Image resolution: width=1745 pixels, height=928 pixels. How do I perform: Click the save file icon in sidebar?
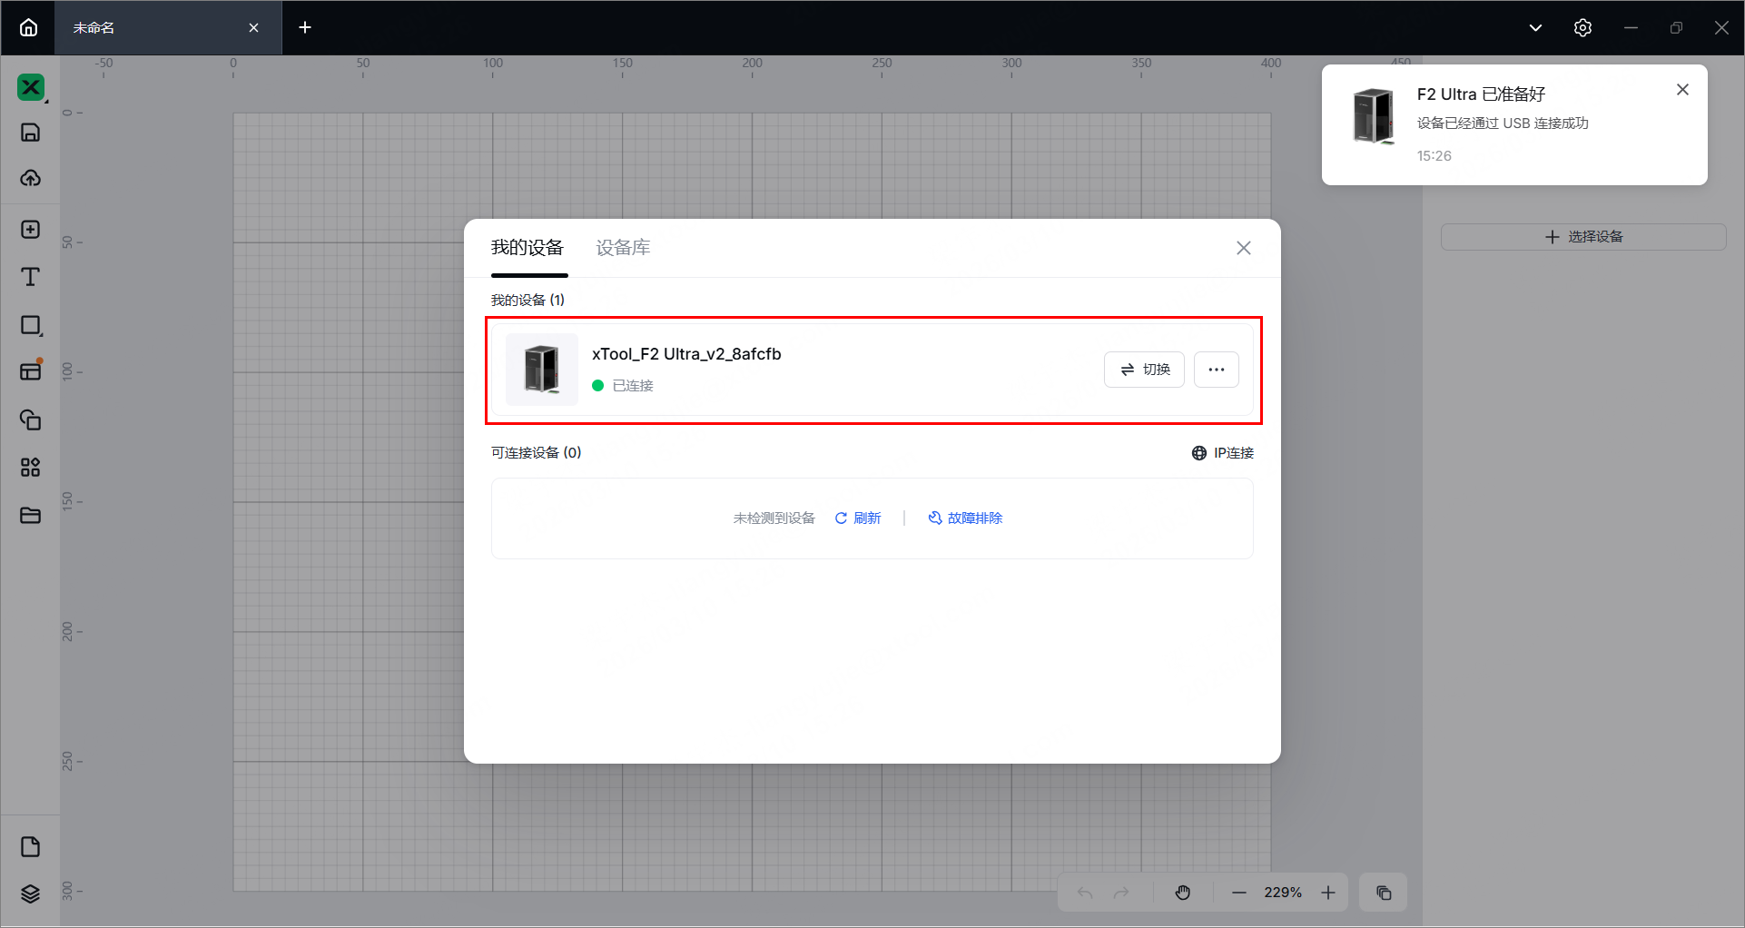click(30, 133)
